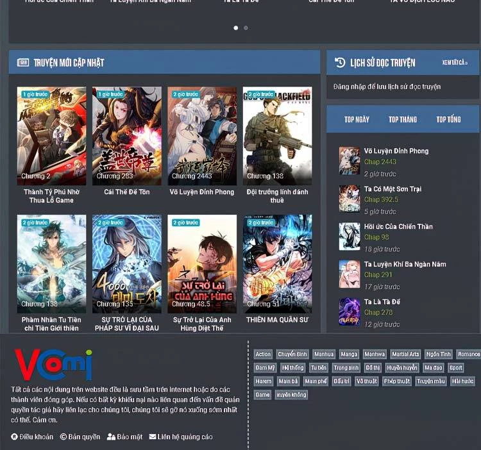Switch to the Top Tháng tab
Image resolution: width=481 pixels, height=450 pixels.
402,120
